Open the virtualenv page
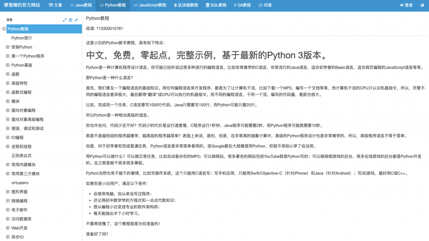 (x=20, y=183)
